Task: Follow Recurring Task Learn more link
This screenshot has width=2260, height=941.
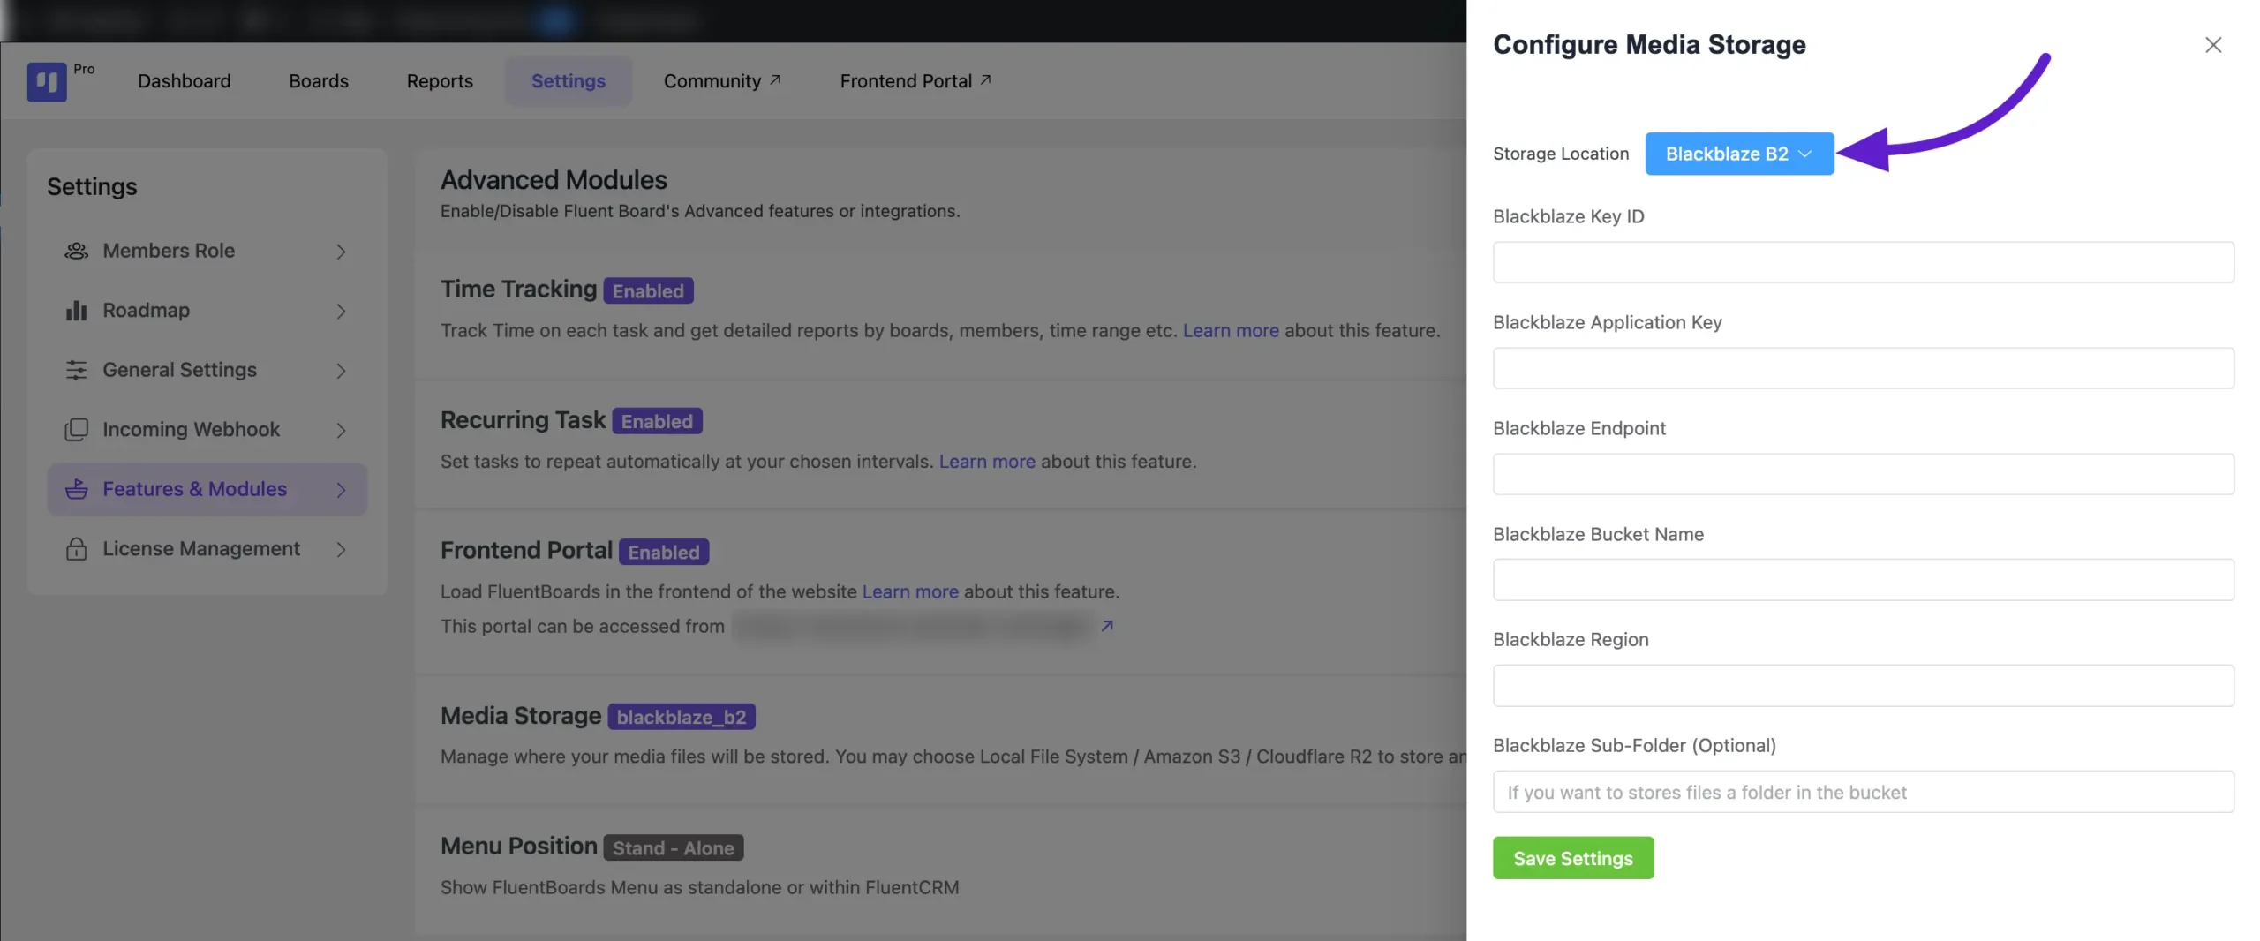Action: [987, 461]
